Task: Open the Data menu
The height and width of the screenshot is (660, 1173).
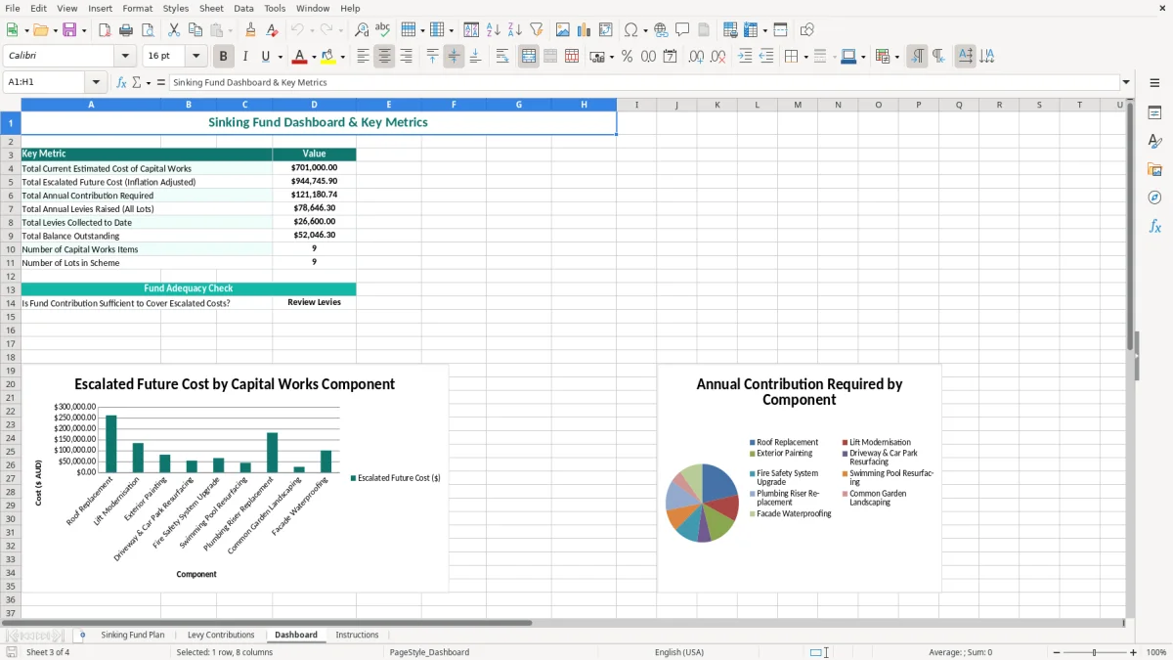Action: 243,8
